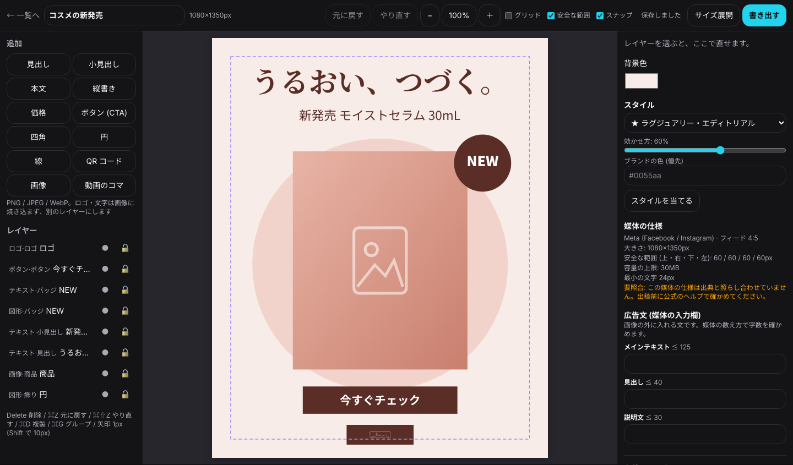This screenshot has height=465, width=793.
Task: Toggle lock on the 今すぐチェック button layer
Action: coord(125,269)
